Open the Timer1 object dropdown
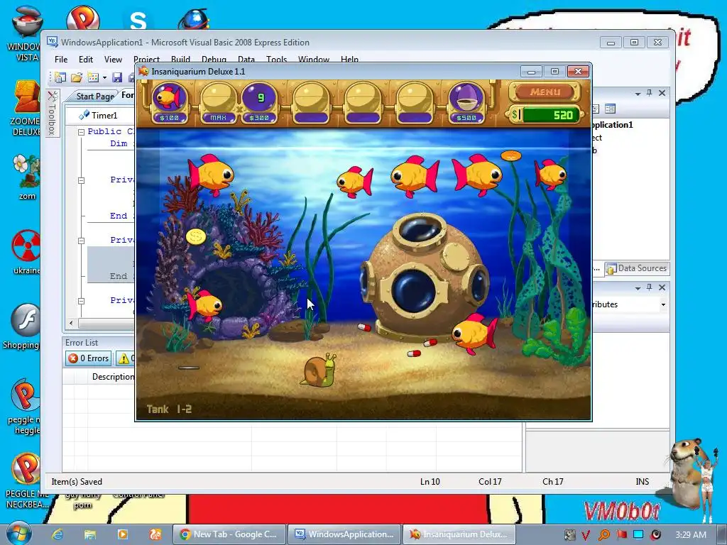The height and width of the screenshot is (545, 727). tap(99, 115)
